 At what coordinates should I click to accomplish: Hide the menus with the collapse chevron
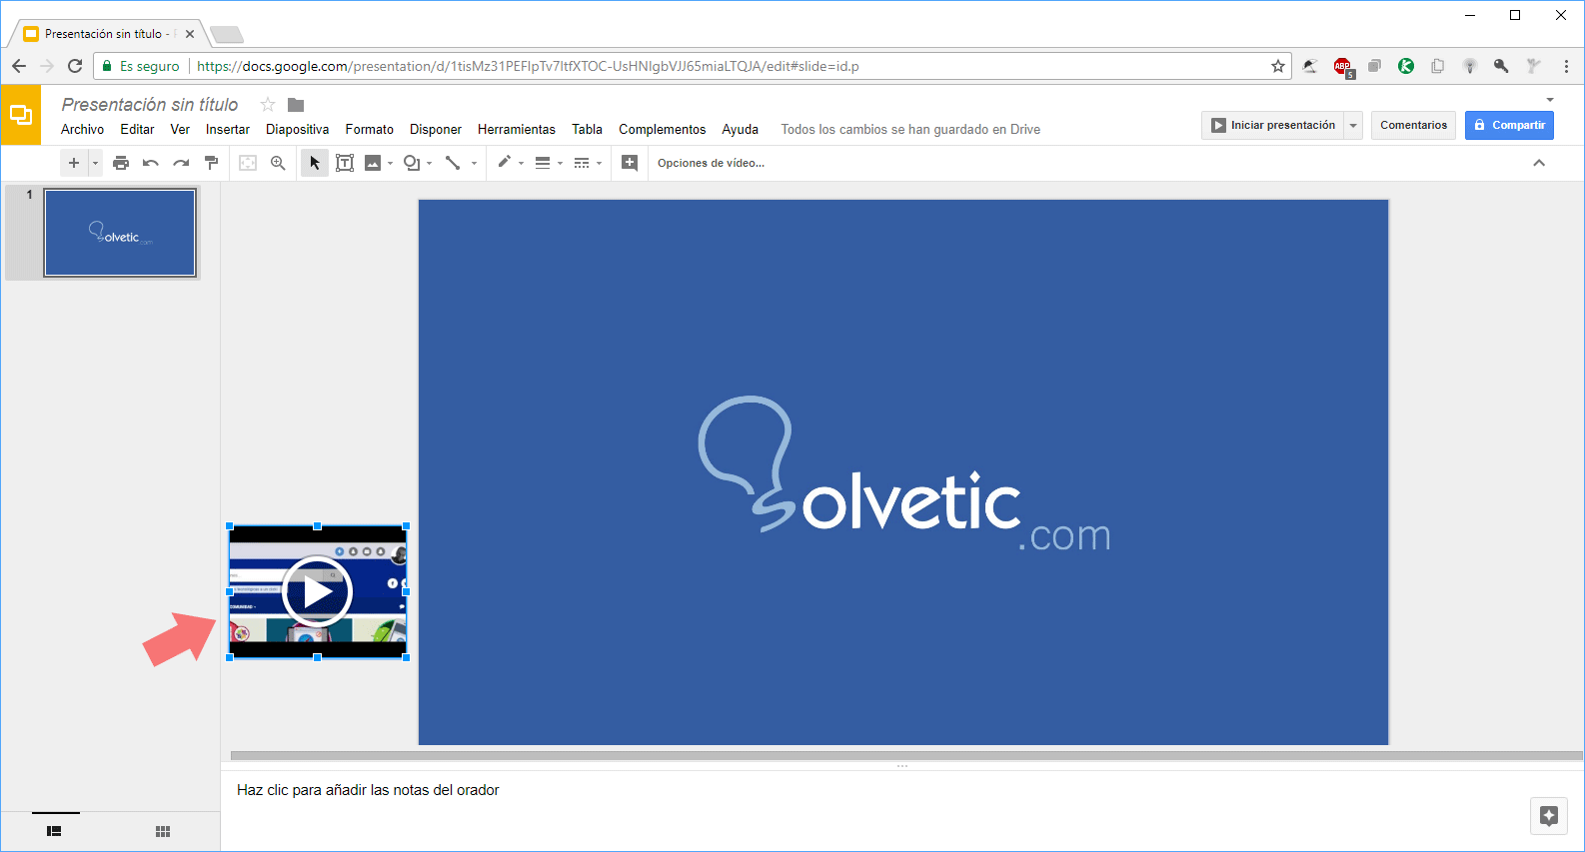coord(1539,163)
